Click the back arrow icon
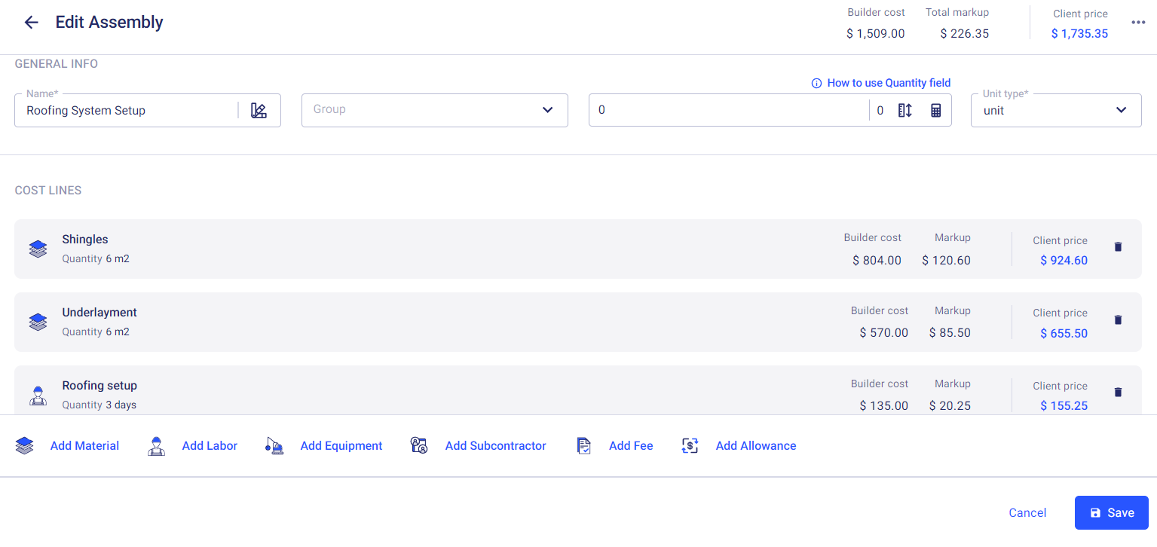Screen dimensions: 1157x547 (31, 23)
